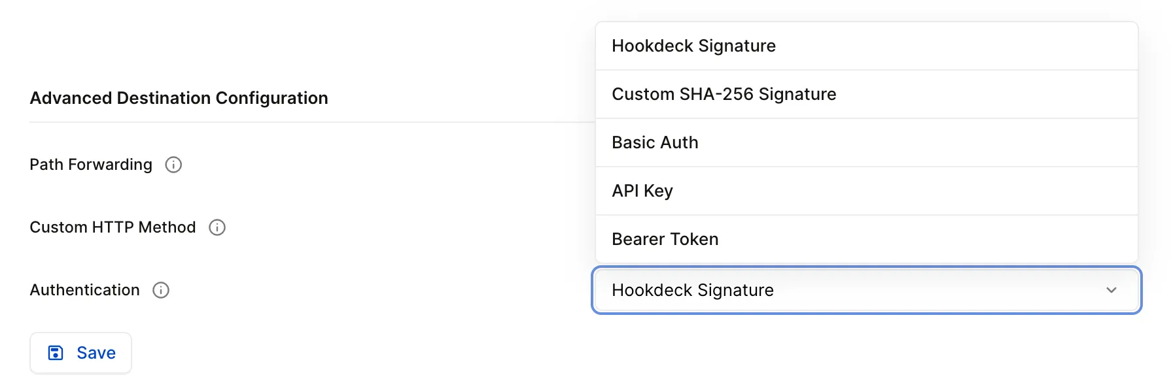Screen dimensions: 1171x392
Task: Click the Path Forwarding label
Action: click(90, 165)
